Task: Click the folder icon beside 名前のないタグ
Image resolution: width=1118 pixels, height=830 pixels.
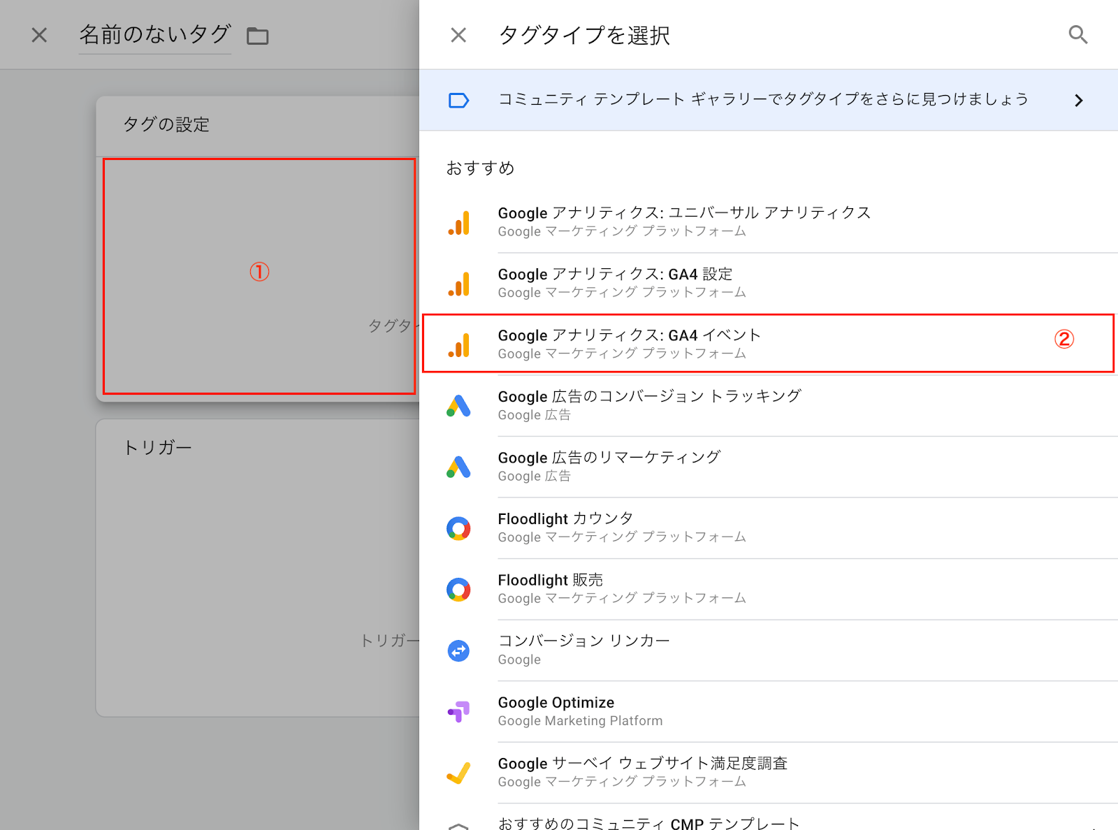Action: tap(258, 36)
